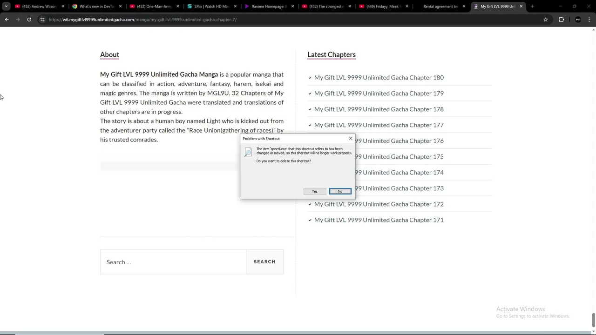This screenshot has height=335, width=596.
Task: Open Chapter 174 link
Action: [x=400, y=172]
